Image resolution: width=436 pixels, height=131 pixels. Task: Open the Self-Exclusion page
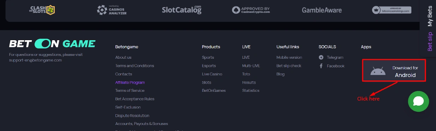(x=128, y=107)
